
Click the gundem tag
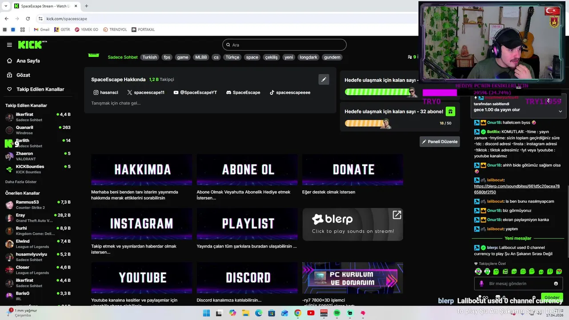tap(332, 57)
